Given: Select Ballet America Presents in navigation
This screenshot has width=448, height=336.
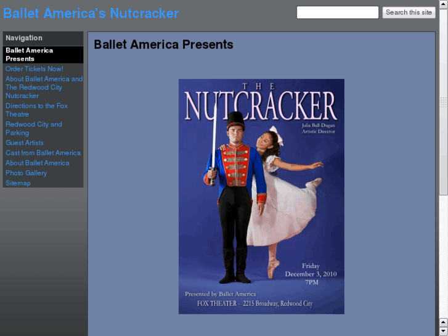Looking at the screenshot, I should [43, 55].
